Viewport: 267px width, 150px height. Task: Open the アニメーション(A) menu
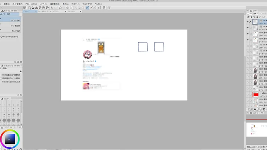(x=31, y=4)
